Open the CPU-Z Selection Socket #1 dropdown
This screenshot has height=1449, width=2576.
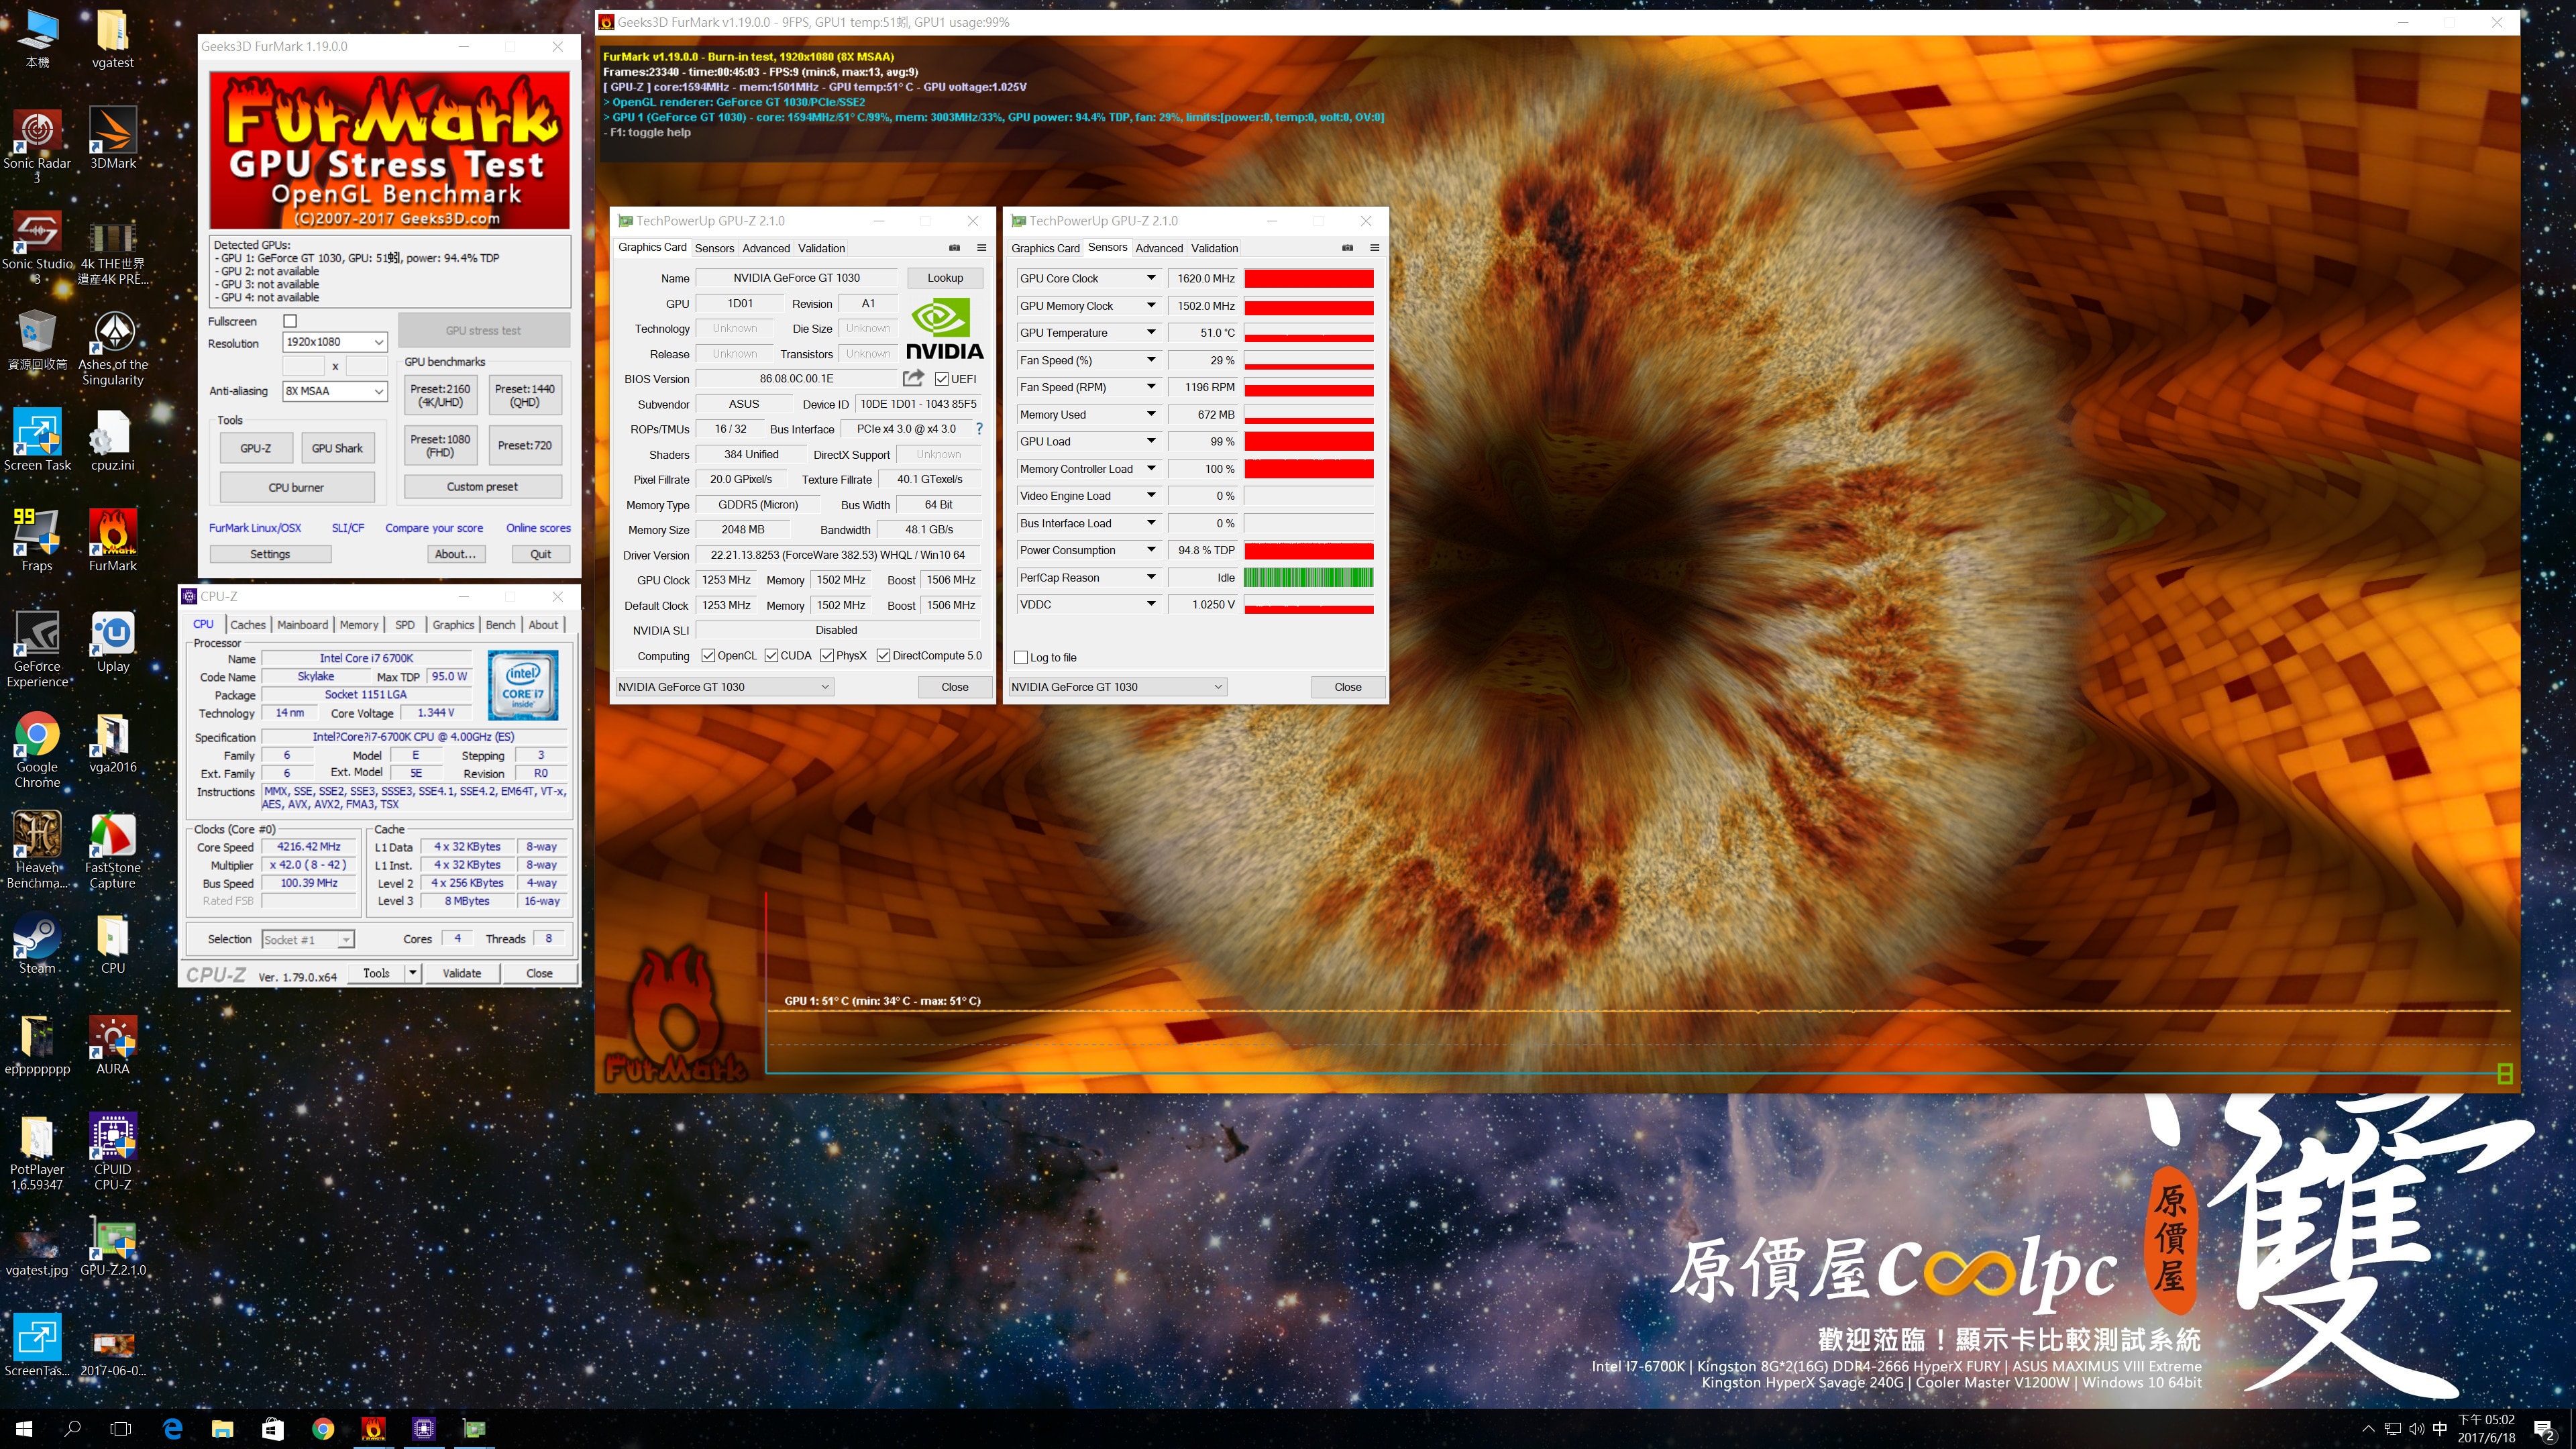coord(308,940)
